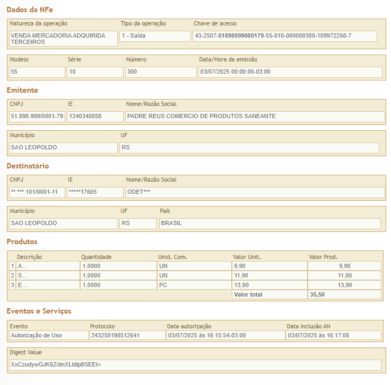This screenshot has width=391, height=385.
Task: Click the PADRE REUS COMERCIO name field
Action: (x=255, y=117)
